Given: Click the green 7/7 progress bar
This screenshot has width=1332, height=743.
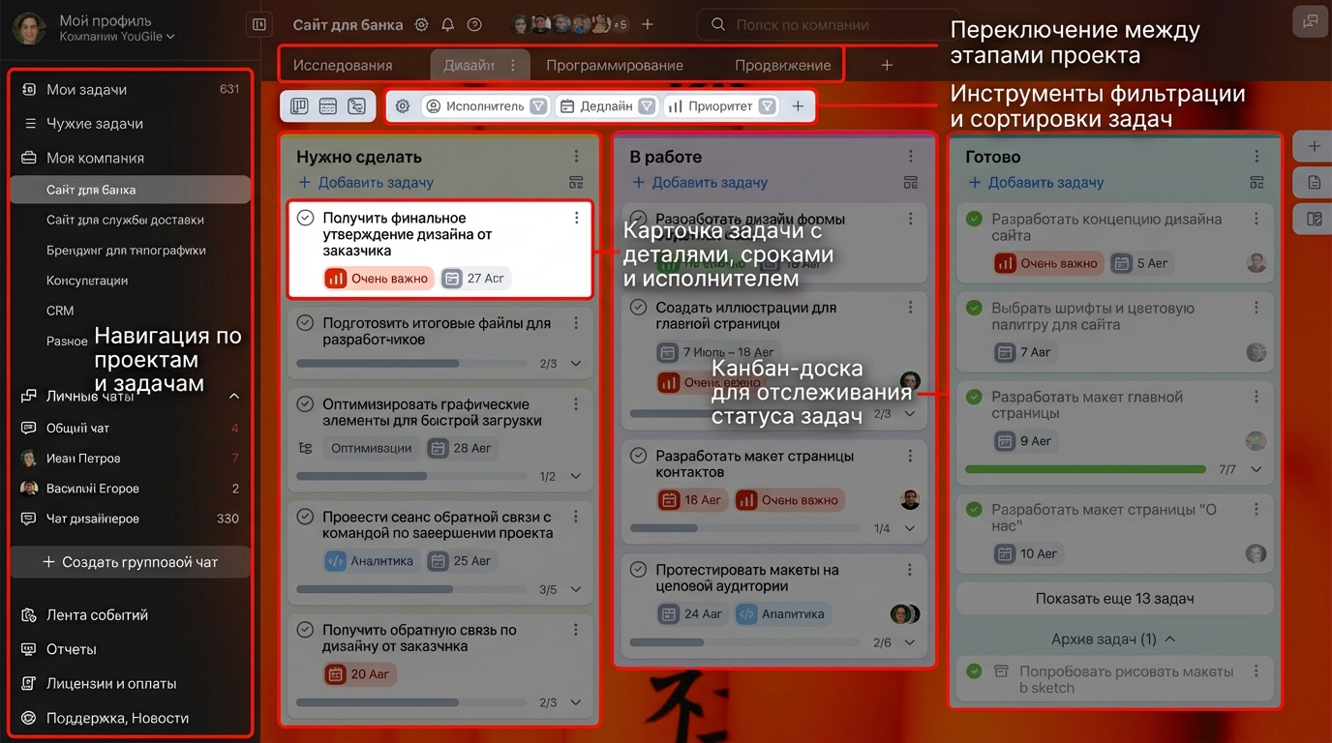Looking at the screenshot, I should [x=1085, y=469].
